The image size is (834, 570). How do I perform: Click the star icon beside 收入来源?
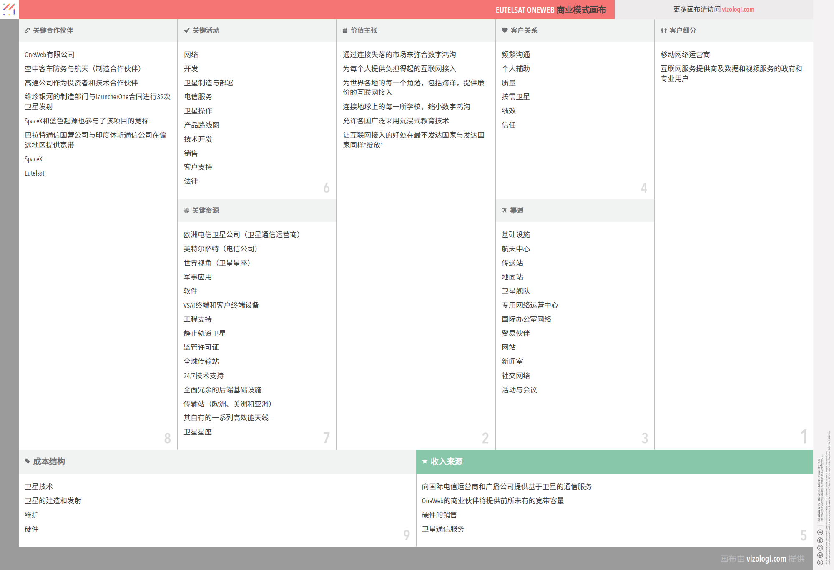(425, 461)
